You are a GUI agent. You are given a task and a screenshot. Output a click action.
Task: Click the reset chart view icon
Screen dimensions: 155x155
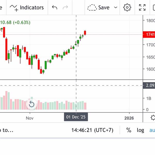(x=32, y=104)
